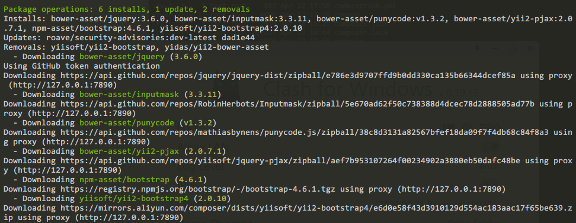Click the '(3.6.0)' version in the Downloading line
Viewport: 576px width, 223px height.
pyautogui.click(x=186, y=56)
